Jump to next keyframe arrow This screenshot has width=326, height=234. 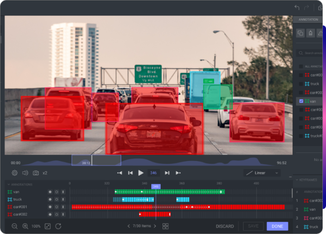pos(178,173)
